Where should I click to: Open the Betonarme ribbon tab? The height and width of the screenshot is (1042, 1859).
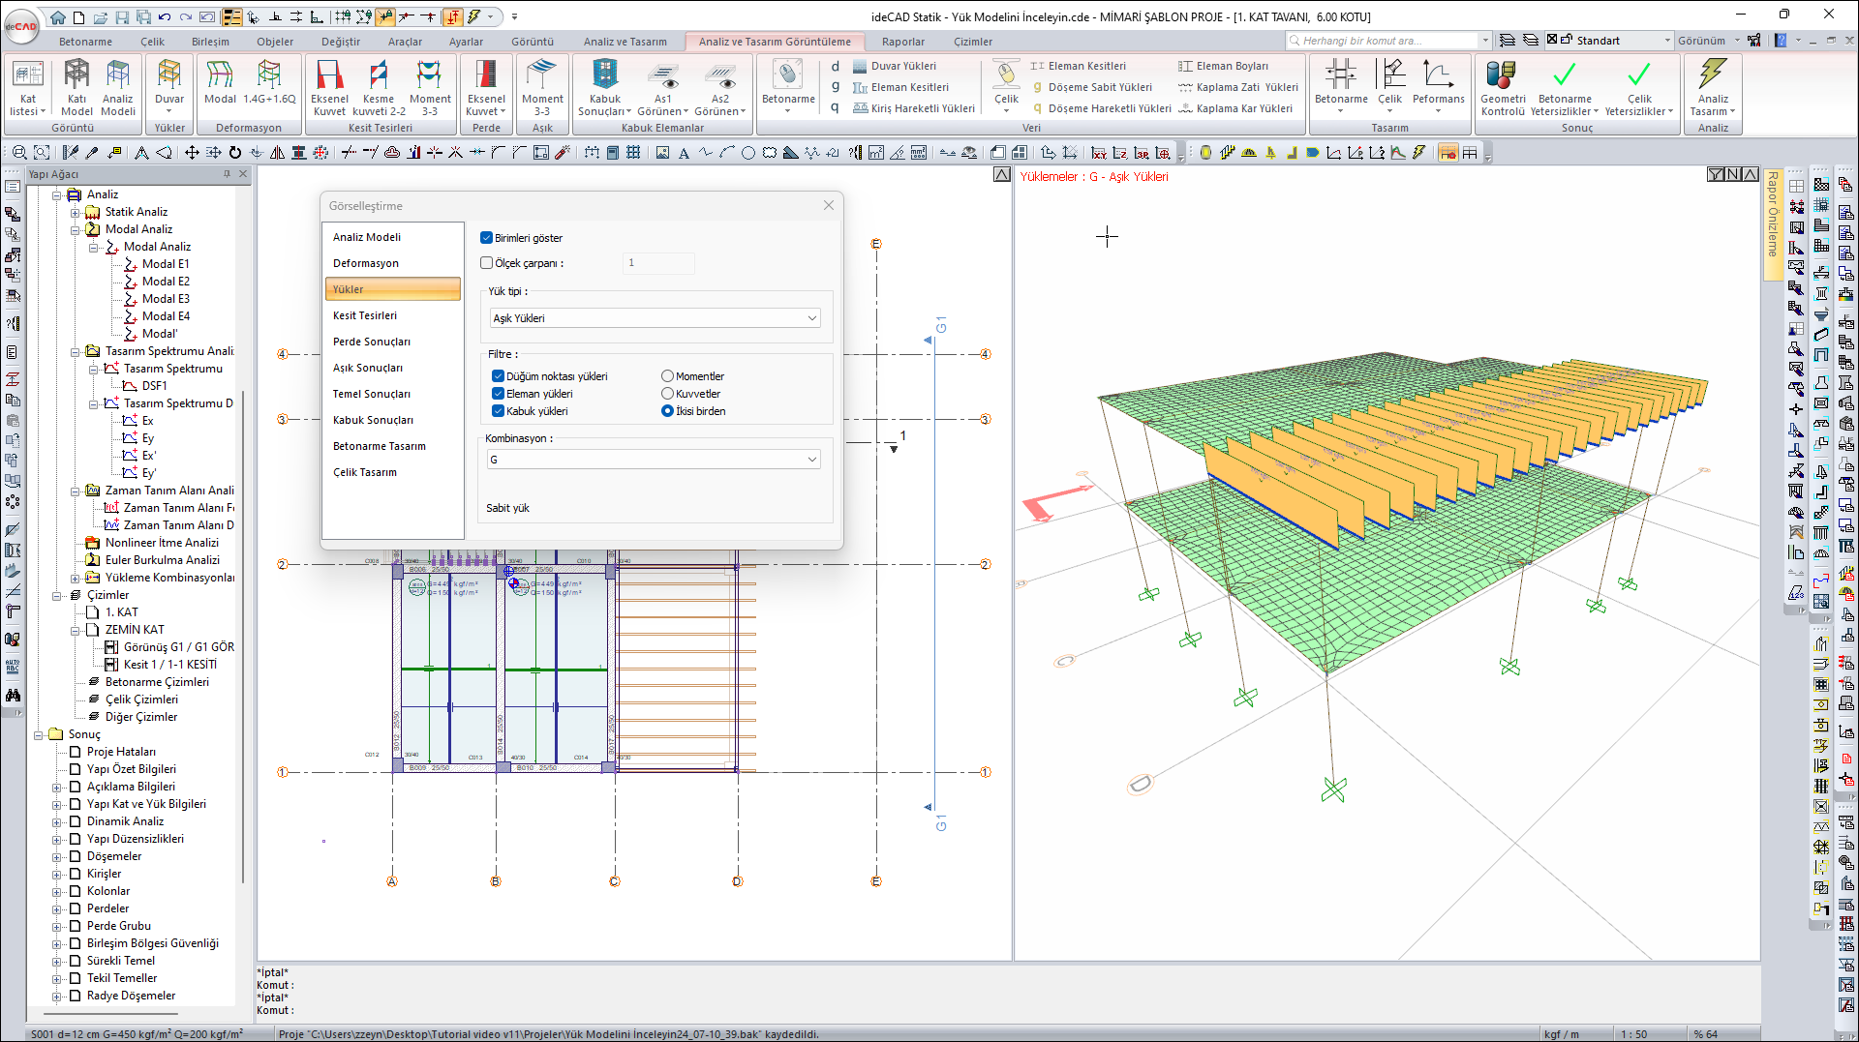click(x=85, y=42)
